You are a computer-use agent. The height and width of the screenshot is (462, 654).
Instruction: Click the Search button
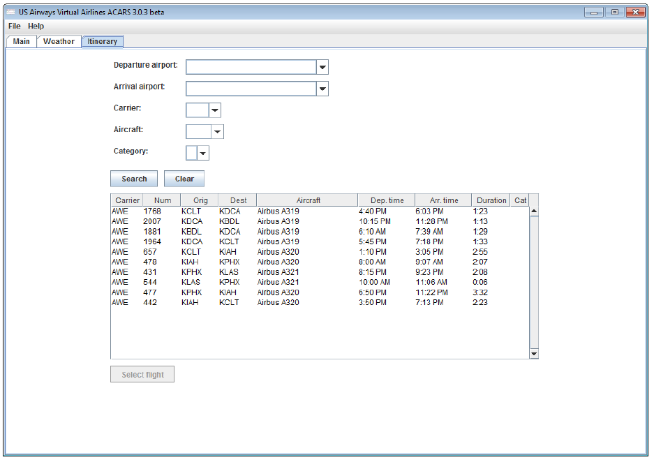click(134, 179)
